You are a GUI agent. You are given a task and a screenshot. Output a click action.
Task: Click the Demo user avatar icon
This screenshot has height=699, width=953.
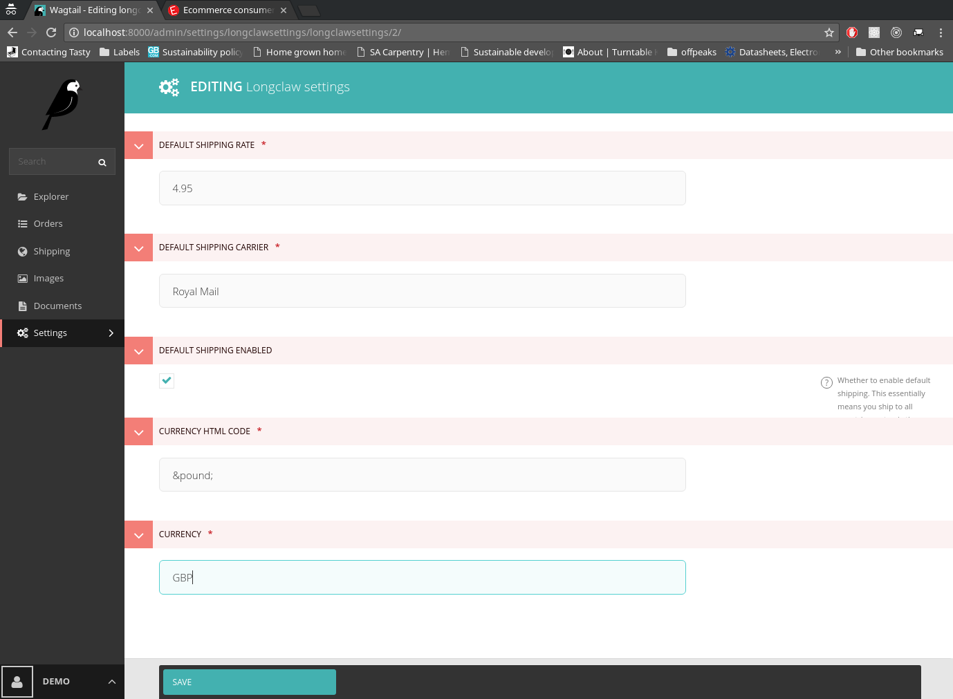tap(17, 682)
